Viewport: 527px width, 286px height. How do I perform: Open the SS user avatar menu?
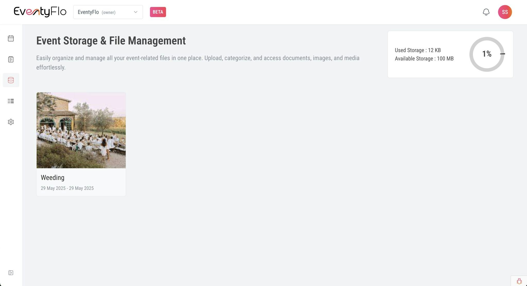tap(505, 12)
